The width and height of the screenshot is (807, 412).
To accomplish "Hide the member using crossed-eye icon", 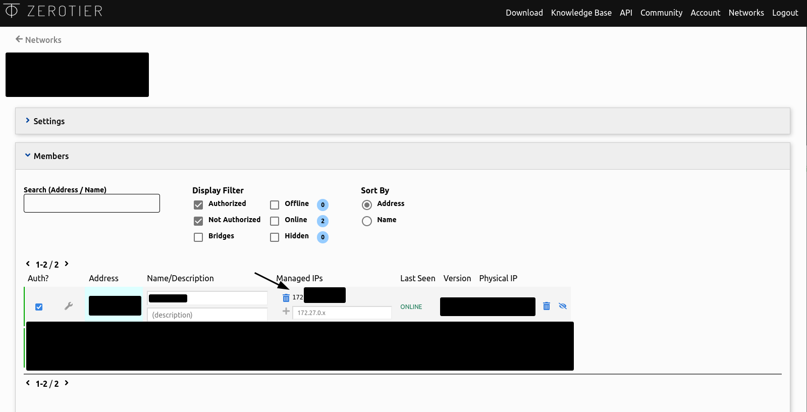I will tap(563, 306).
